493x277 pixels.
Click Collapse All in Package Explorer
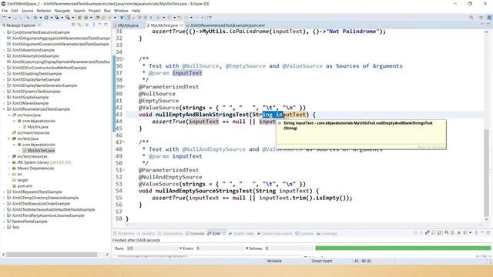73,25
